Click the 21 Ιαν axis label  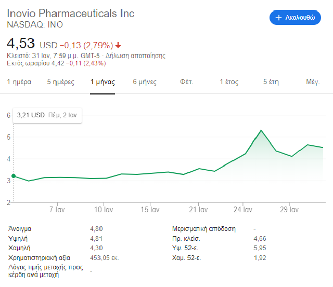[198, 210]
